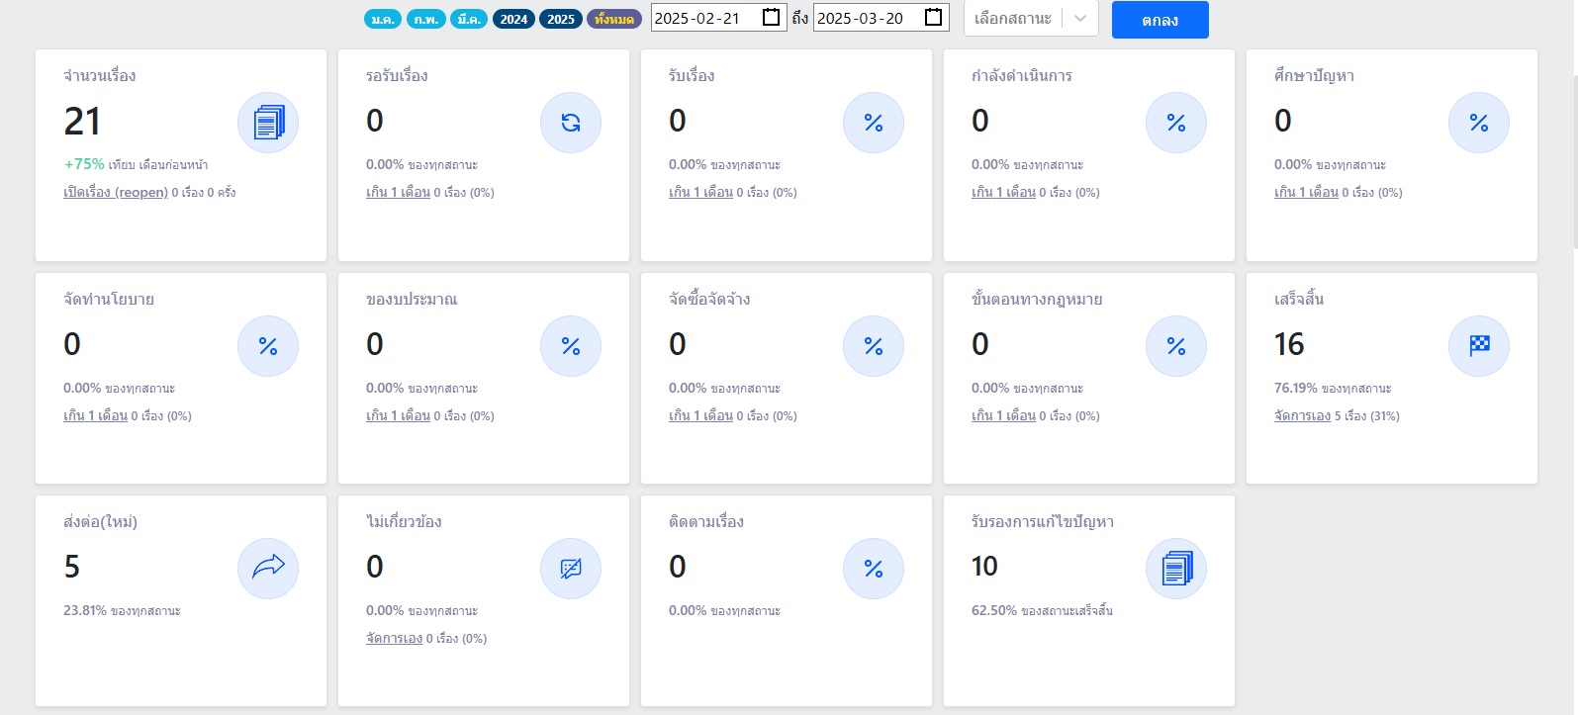This screenshot has width=1578, height=715.
Task: Click the 23.81% value in ส่งต่อ(ใหม่) card
Action: pos(84,610)
